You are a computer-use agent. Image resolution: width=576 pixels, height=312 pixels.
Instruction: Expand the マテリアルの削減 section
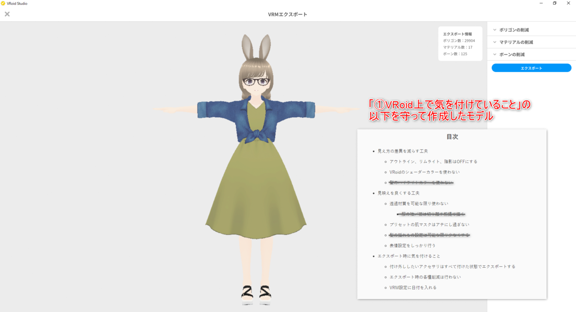[x=531, y=42]
